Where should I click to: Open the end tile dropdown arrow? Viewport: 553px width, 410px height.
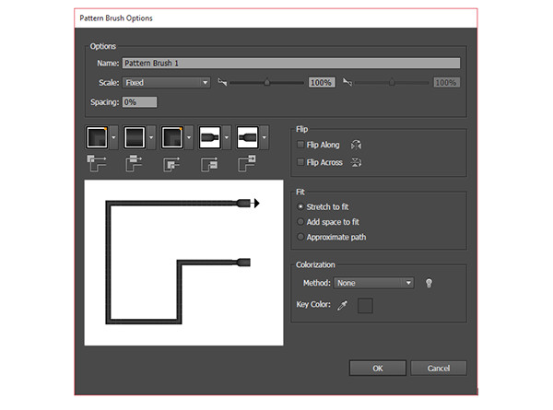pyautogui.click(x=265, y=137)
